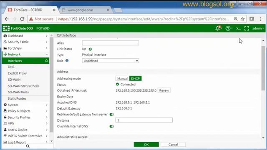
Task: Open a new browser tab
Action: [x=118, y=10]
